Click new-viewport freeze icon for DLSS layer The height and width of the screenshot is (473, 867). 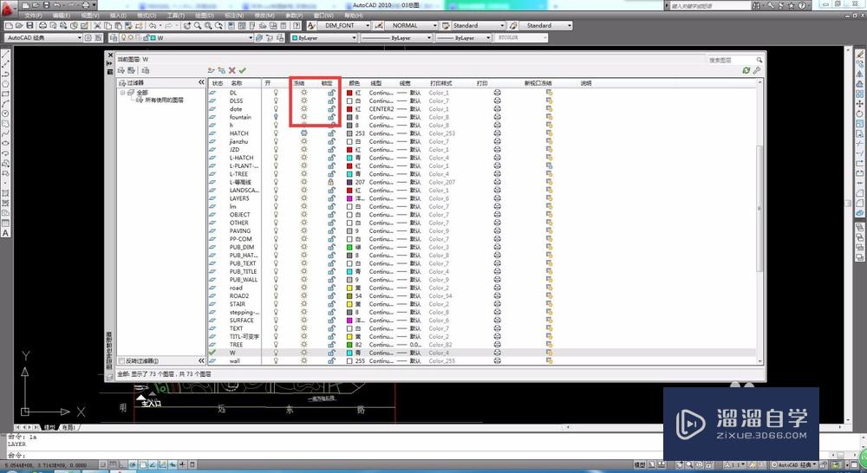pyautogui.click(x=549, y=100)
